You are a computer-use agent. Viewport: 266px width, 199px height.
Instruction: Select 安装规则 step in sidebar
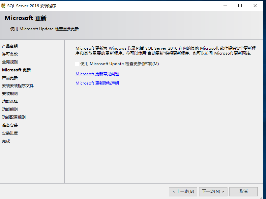(x=10, y=93)
